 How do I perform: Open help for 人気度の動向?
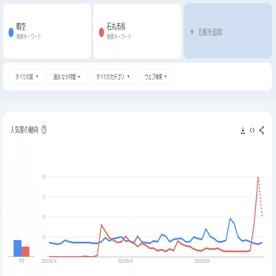[x=44, y=130]
